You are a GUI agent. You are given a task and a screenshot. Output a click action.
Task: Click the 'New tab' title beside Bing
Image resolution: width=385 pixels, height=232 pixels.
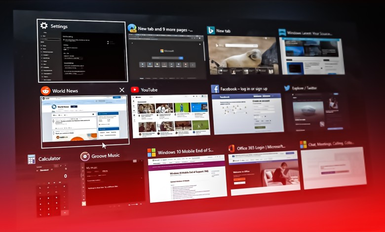tap(223, 31)
